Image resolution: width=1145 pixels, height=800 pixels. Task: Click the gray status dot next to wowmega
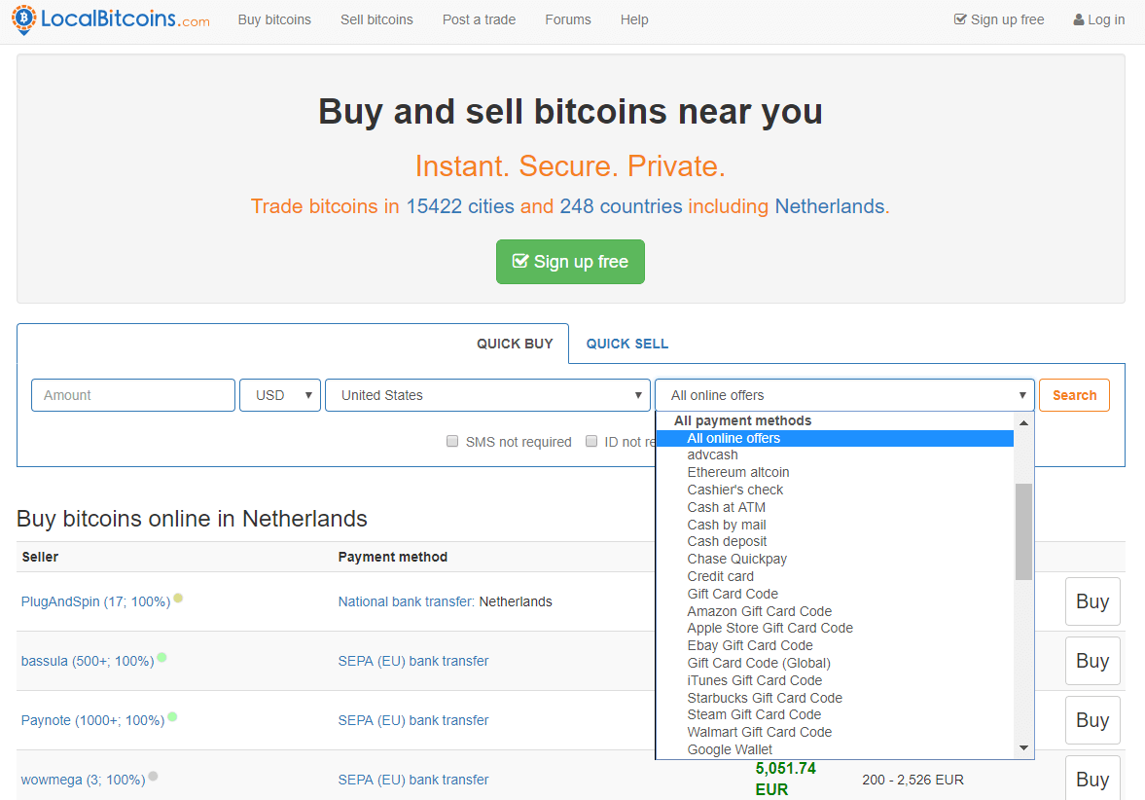pyautogui.click(x=153, y=777)
